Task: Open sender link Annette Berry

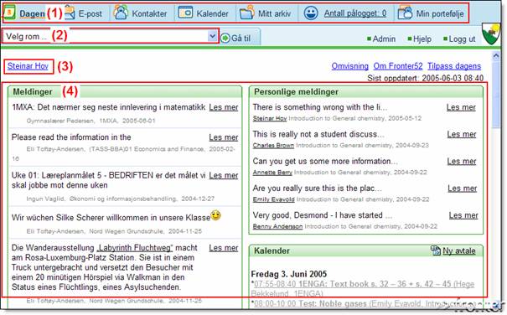Action: pos(272,173)
